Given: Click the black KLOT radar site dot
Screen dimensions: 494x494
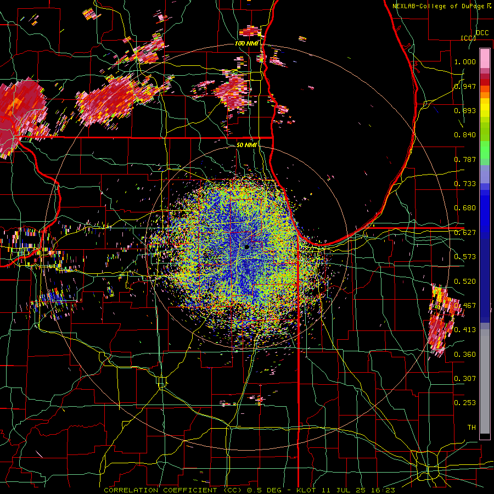Looking at the screenshot, I should click(x=247, y=246).
